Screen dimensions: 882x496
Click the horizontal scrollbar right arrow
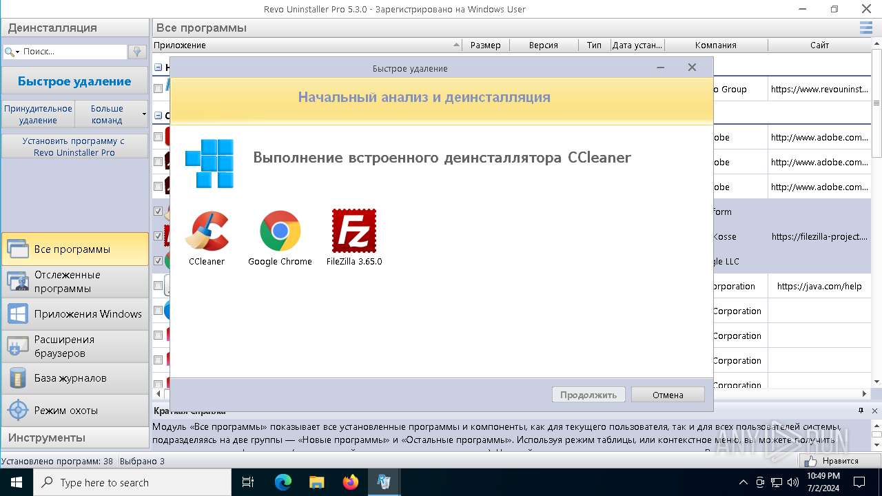[865, 394]
